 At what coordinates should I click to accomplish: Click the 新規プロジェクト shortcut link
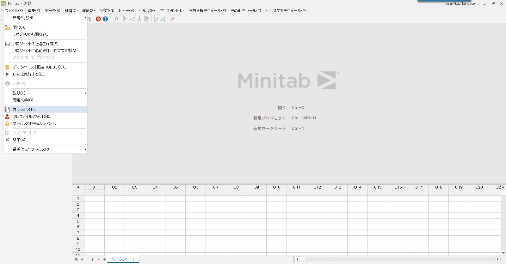pyautogui.click(x=285, y=118)
